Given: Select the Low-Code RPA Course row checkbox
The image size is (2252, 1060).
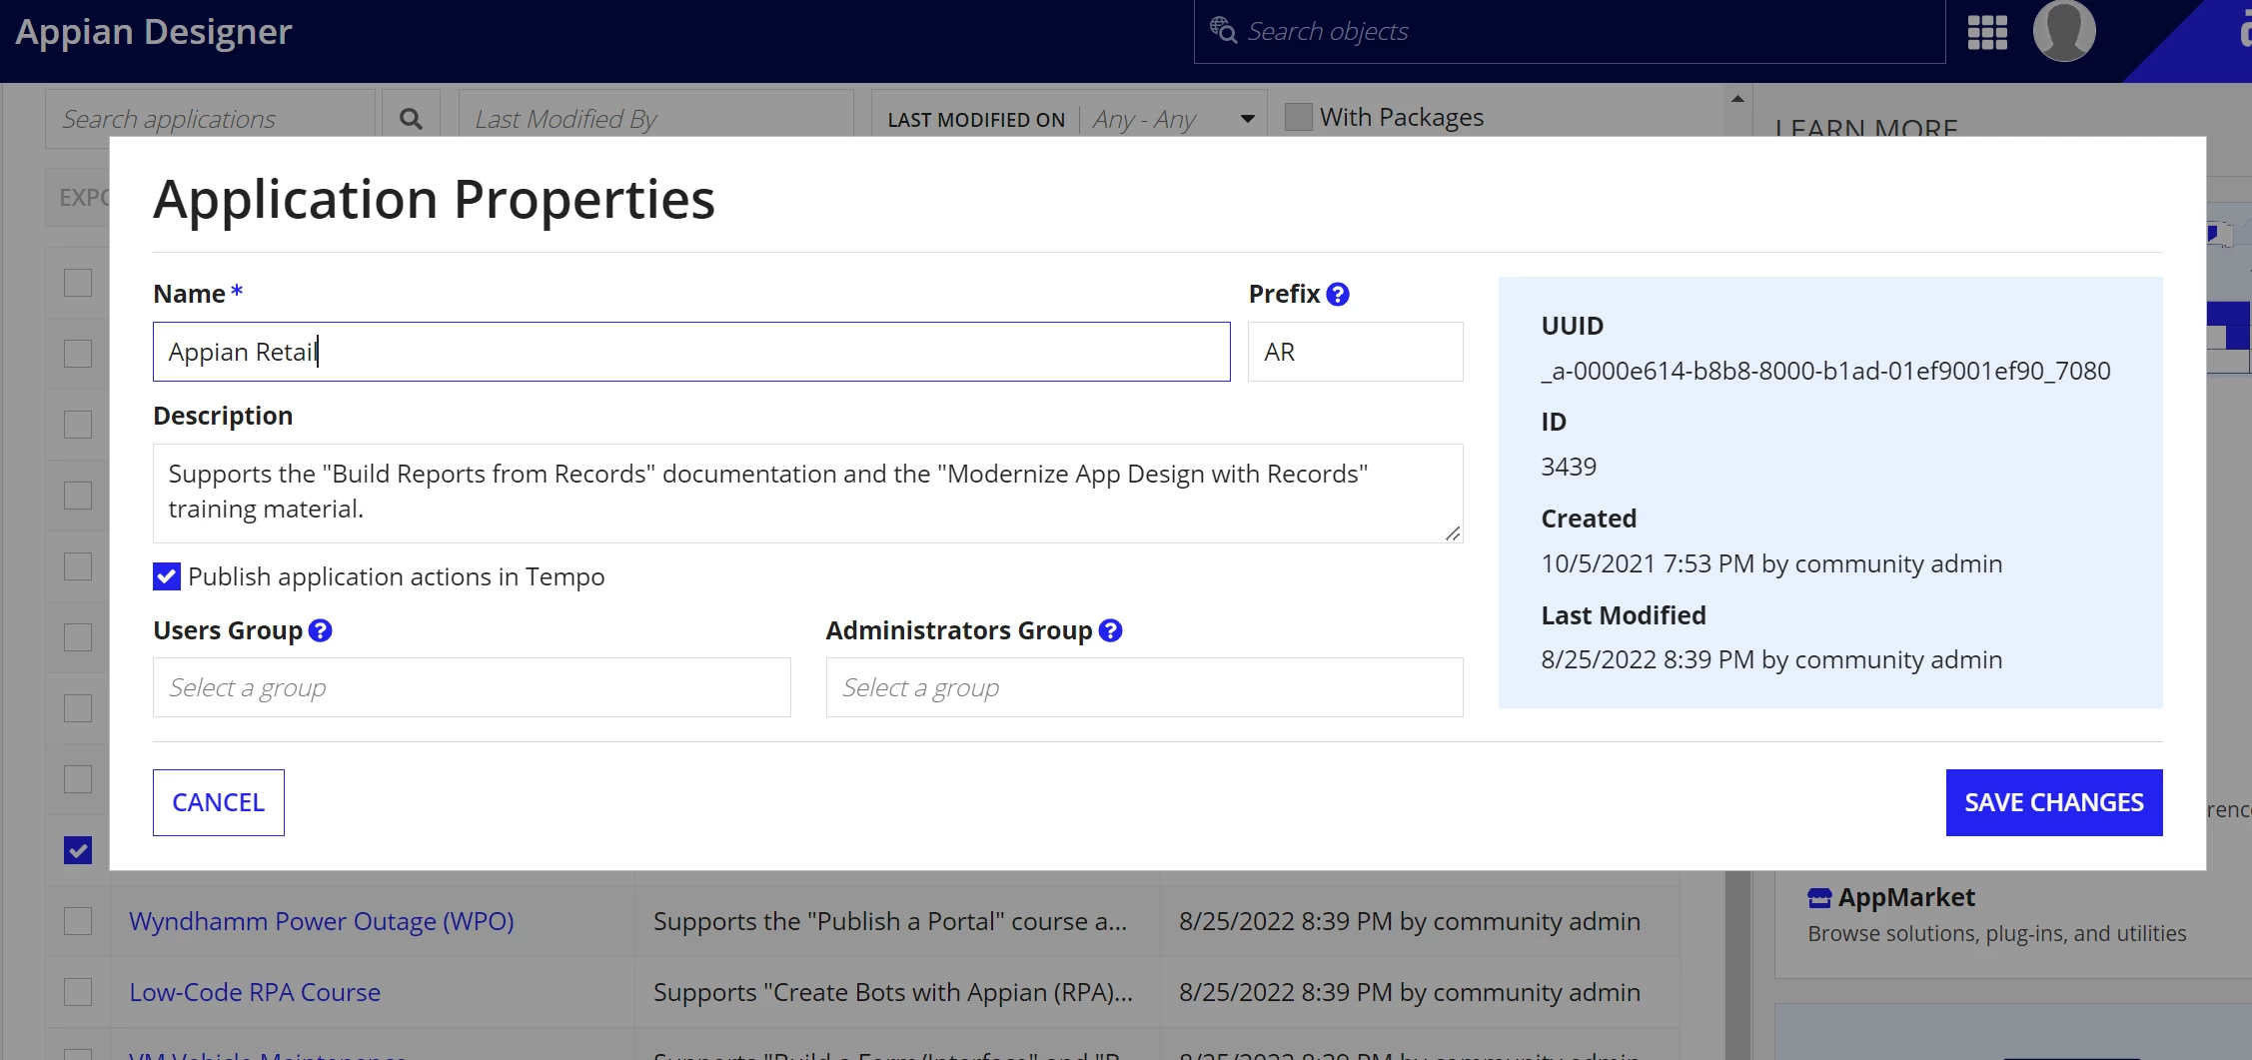Looking at the screenshot, I should click(x=78, y=992).
